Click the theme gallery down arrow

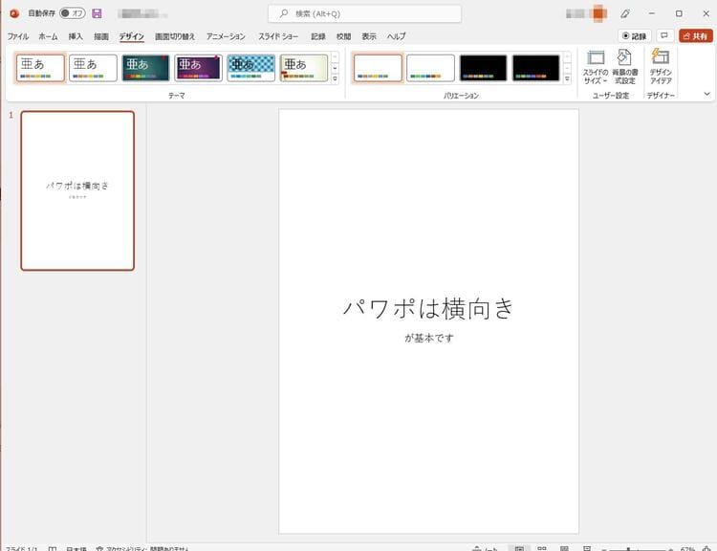pos(336,68)
